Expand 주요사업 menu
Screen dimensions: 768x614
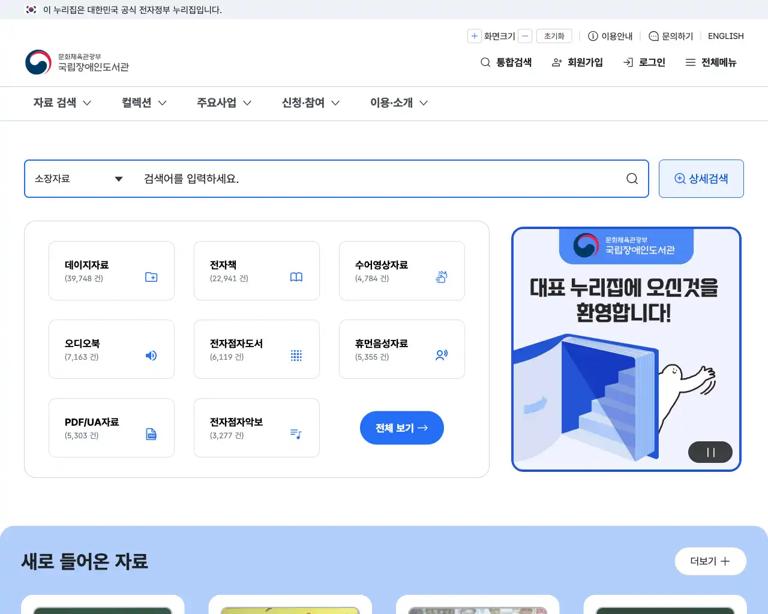(x=224, y=103)
